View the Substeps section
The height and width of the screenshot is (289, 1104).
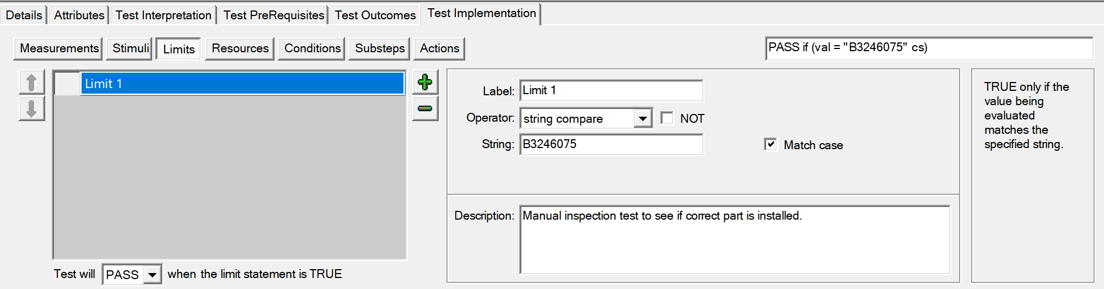(379, 48)
